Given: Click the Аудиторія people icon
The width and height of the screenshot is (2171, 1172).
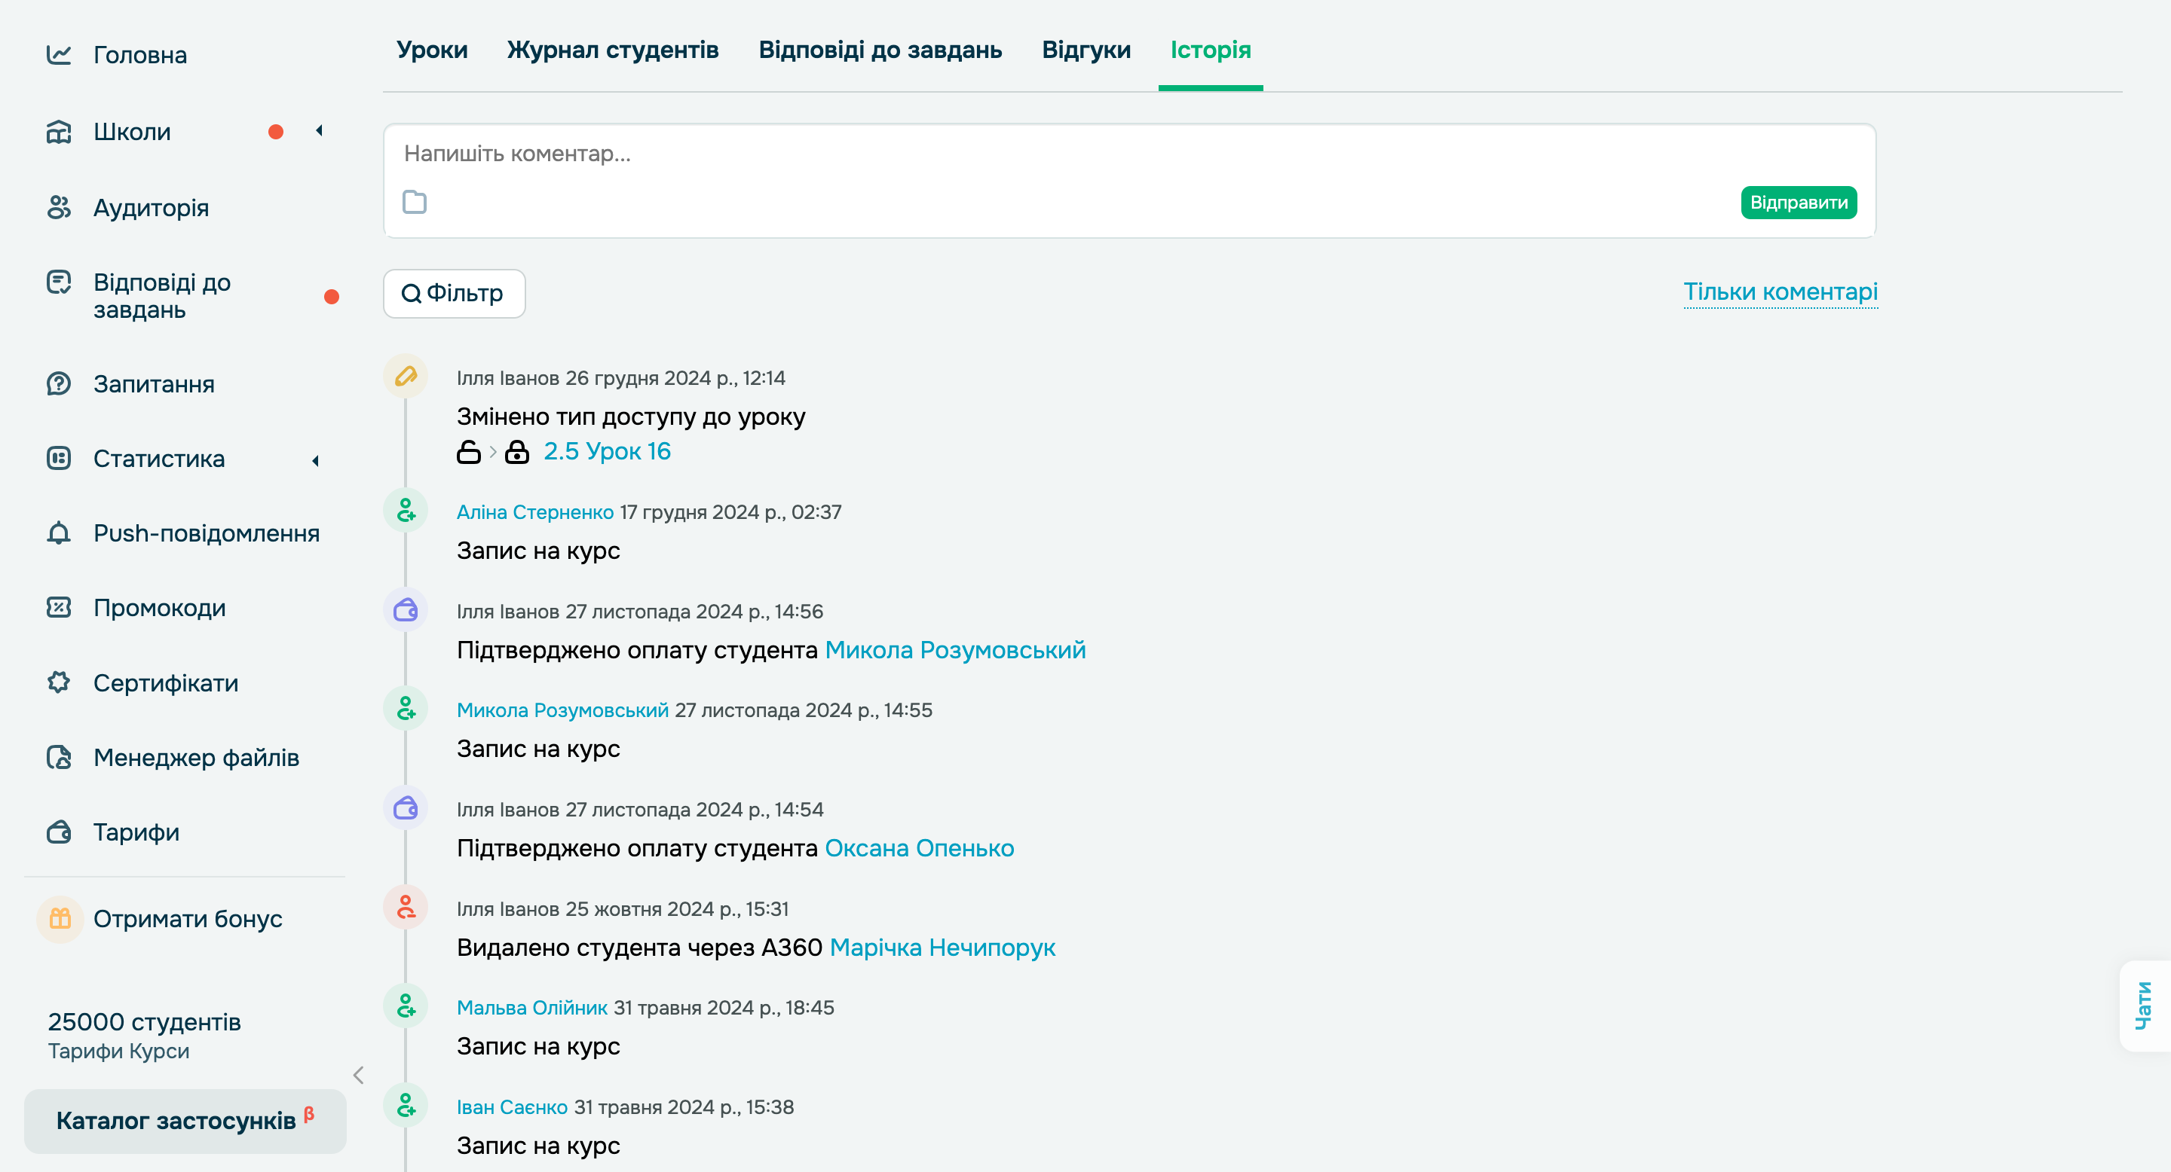Looking at the screenshot, I should [58, 207].
